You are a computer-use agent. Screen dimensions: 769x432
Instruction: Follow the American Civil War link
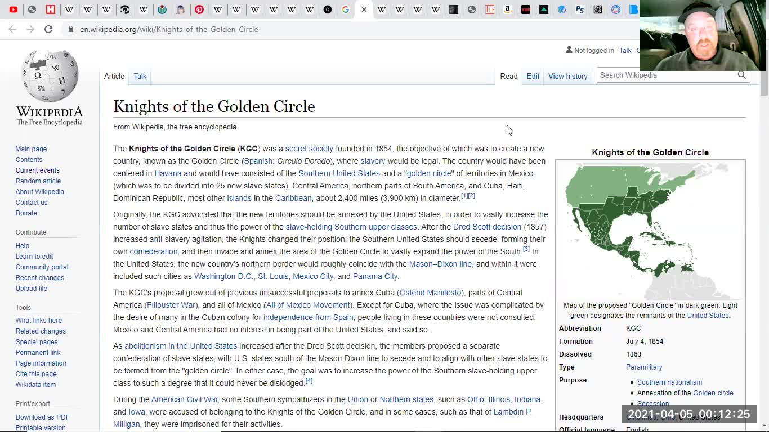(184, 399)
